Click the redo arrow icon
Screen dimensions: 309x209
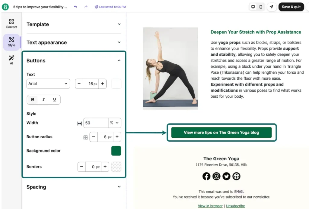pyautogui.click(x=86, y=7)
